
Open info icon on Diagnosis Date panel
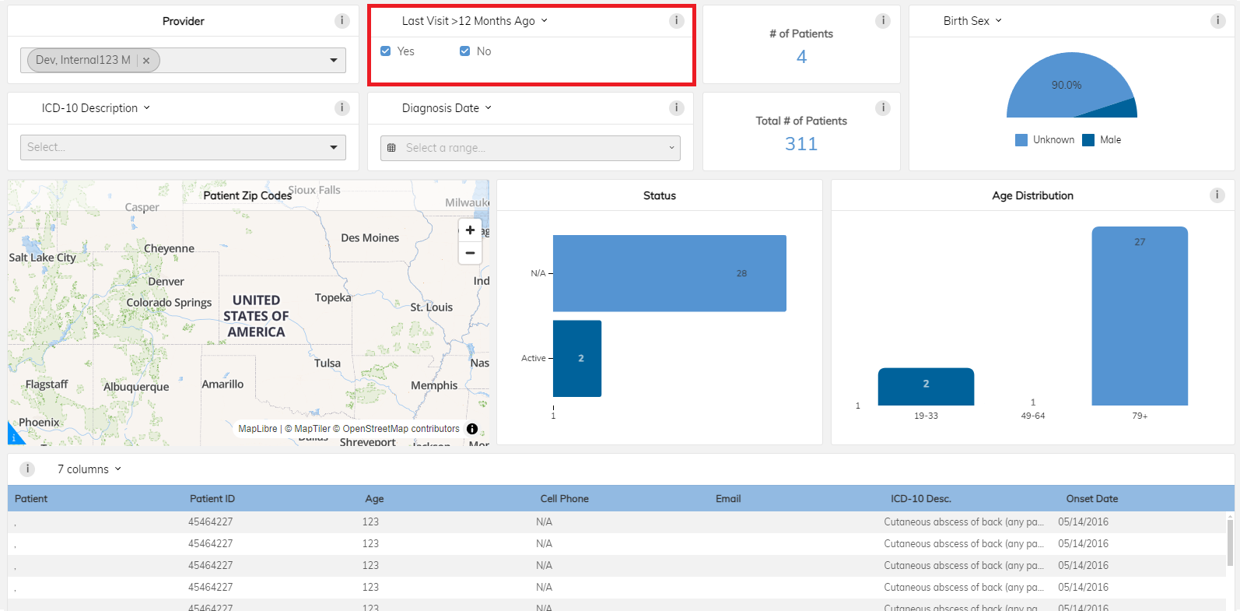[677, 108]
